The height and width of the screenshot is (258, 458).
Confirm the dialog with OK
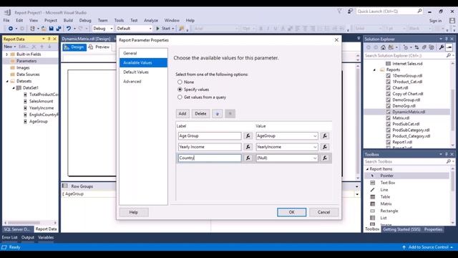coord(291,212)
